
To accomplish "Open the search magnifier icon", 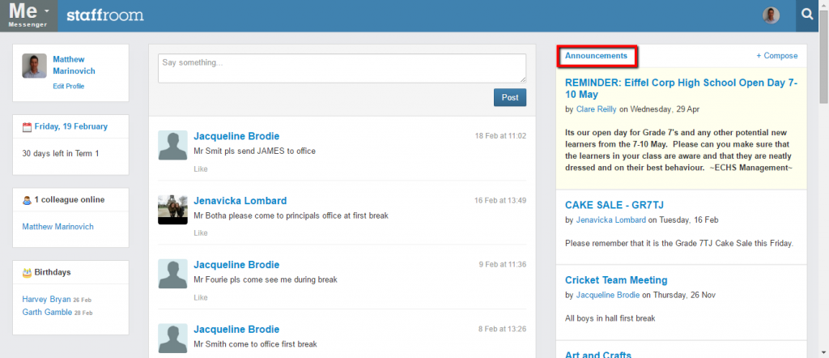I will (x=807, y=15).
